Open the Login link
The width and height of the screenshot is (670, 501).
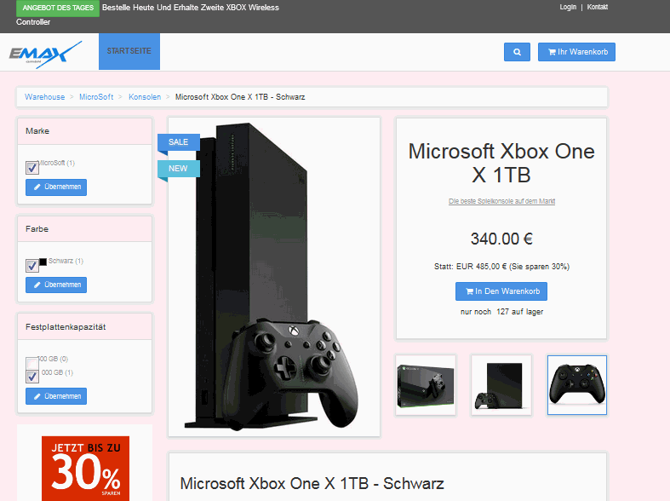(568, 7)
